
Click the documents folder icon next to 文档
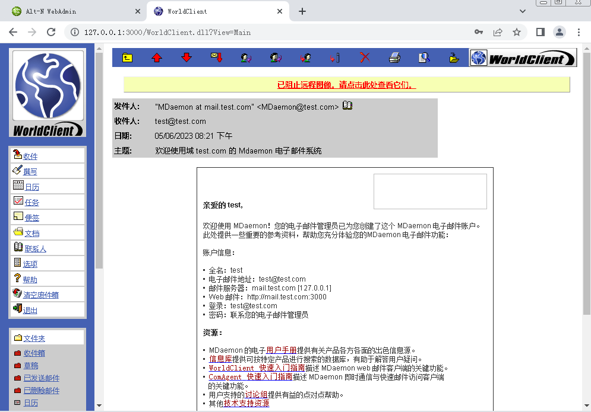click(x=18, y=231)
